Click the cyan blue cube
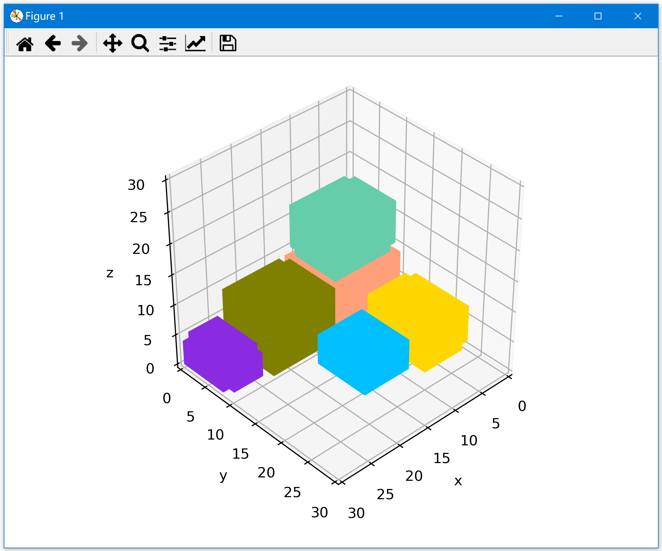Viewport: 662px width, 551px height. (x=364, y=353)
